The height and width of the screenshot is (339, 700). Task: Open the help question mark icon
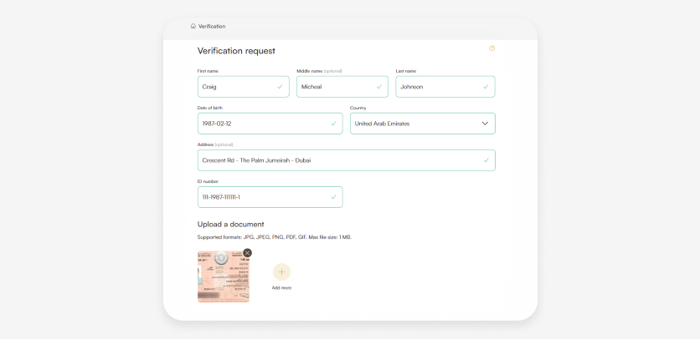[x=492, y=48]
